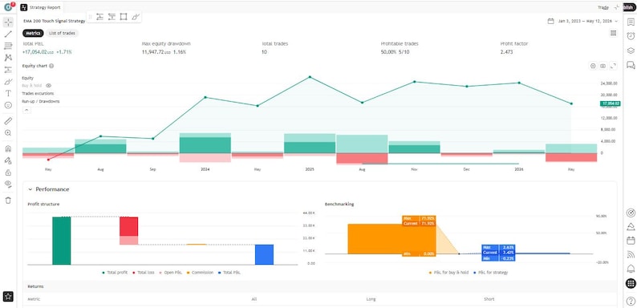Grab the floating toolbar drag handle
637x308 pixels.
click(x=90, y=17)
